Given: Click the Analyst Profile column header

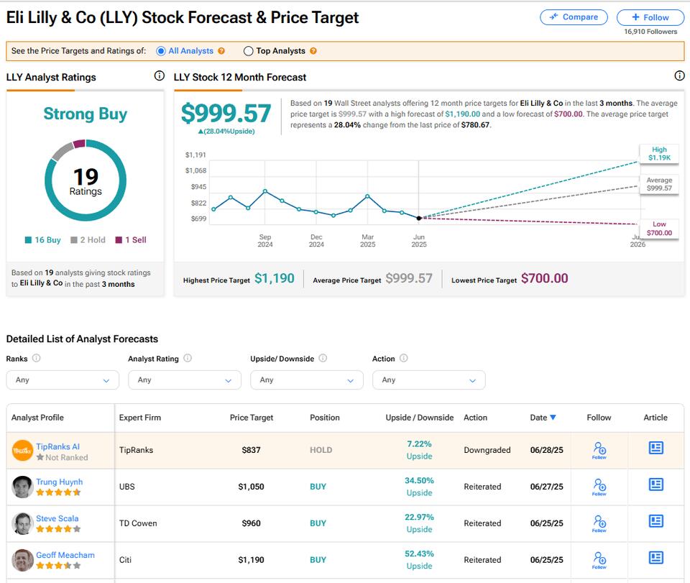Looking at the screenshot, I should (x=37, y=418).
